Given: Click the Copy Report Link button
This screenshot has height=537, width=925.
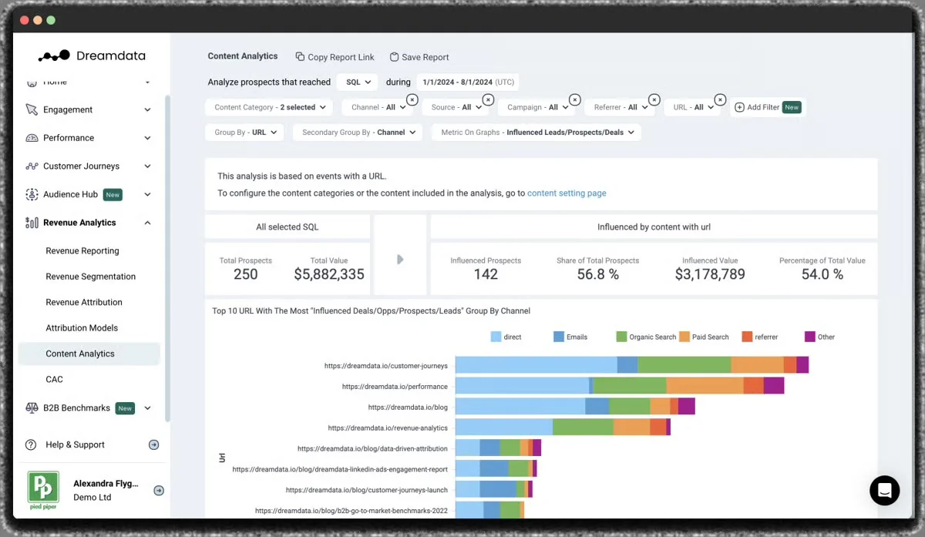Looking at the screenshot, I should coord(335,57).
